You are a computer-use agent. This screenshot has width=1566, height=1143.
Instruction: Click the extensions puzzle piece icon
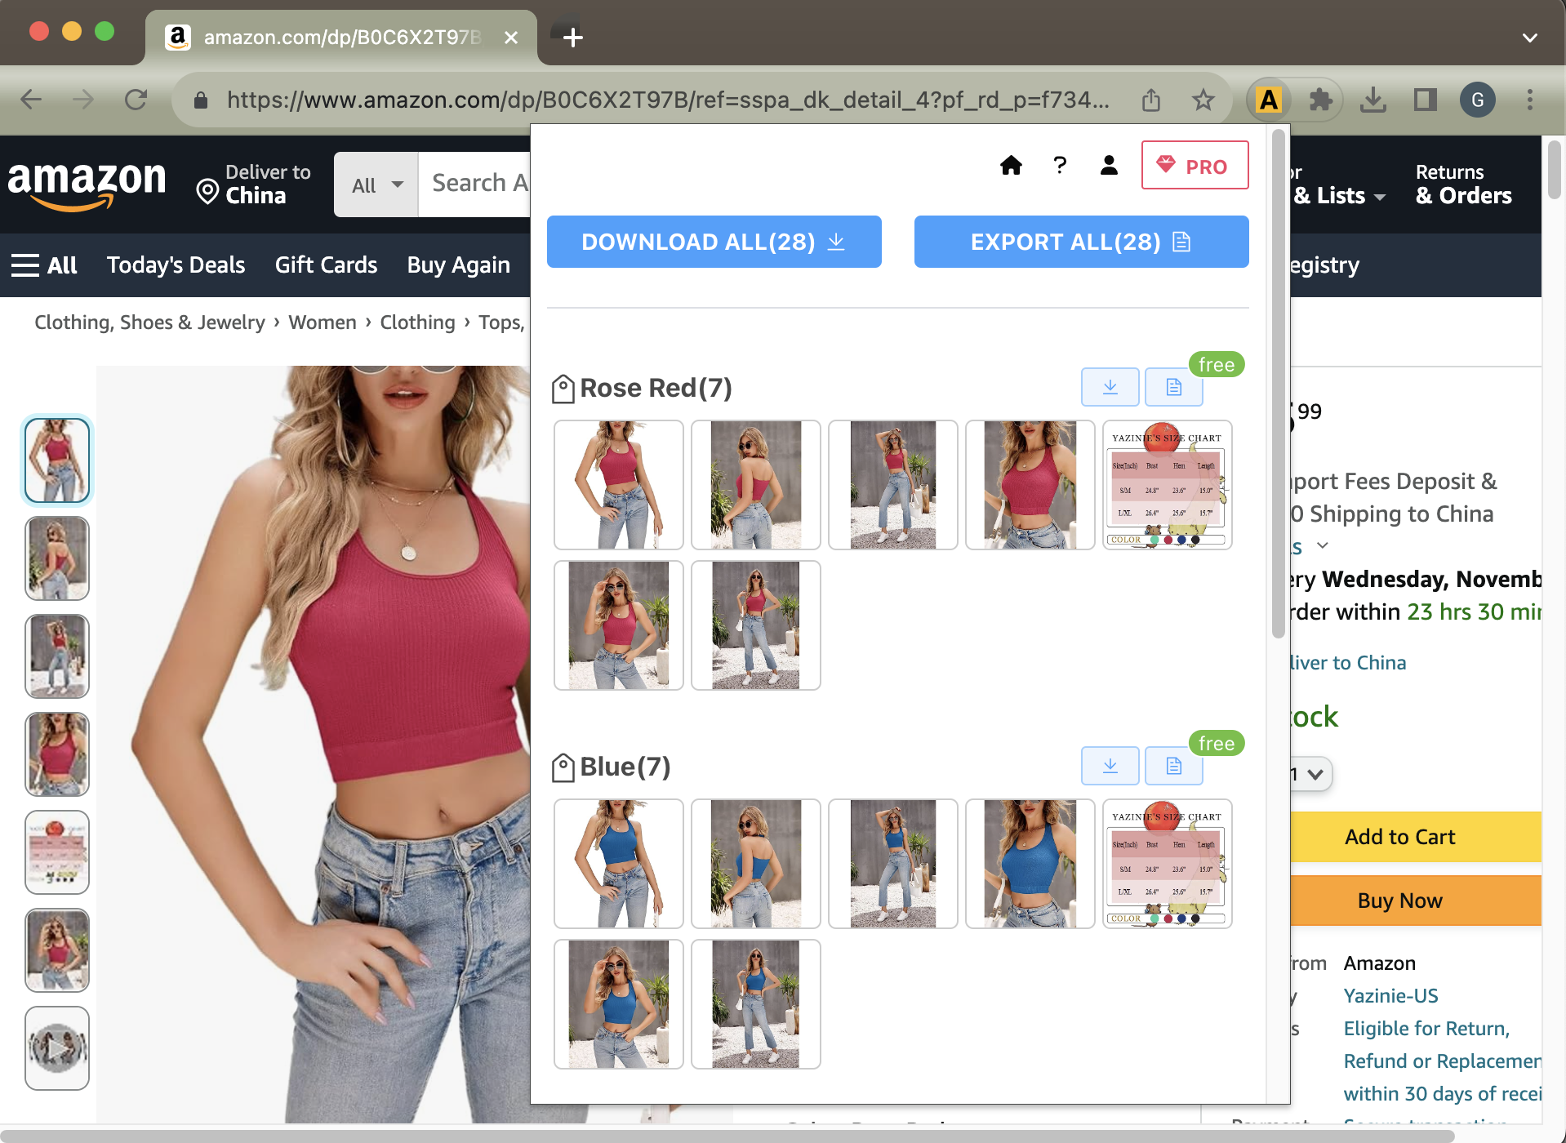pos(1321,100)
